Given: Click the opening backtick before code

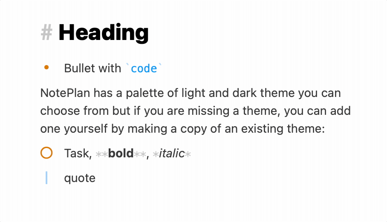Looking at the screenshot, I should click(127, 65).
